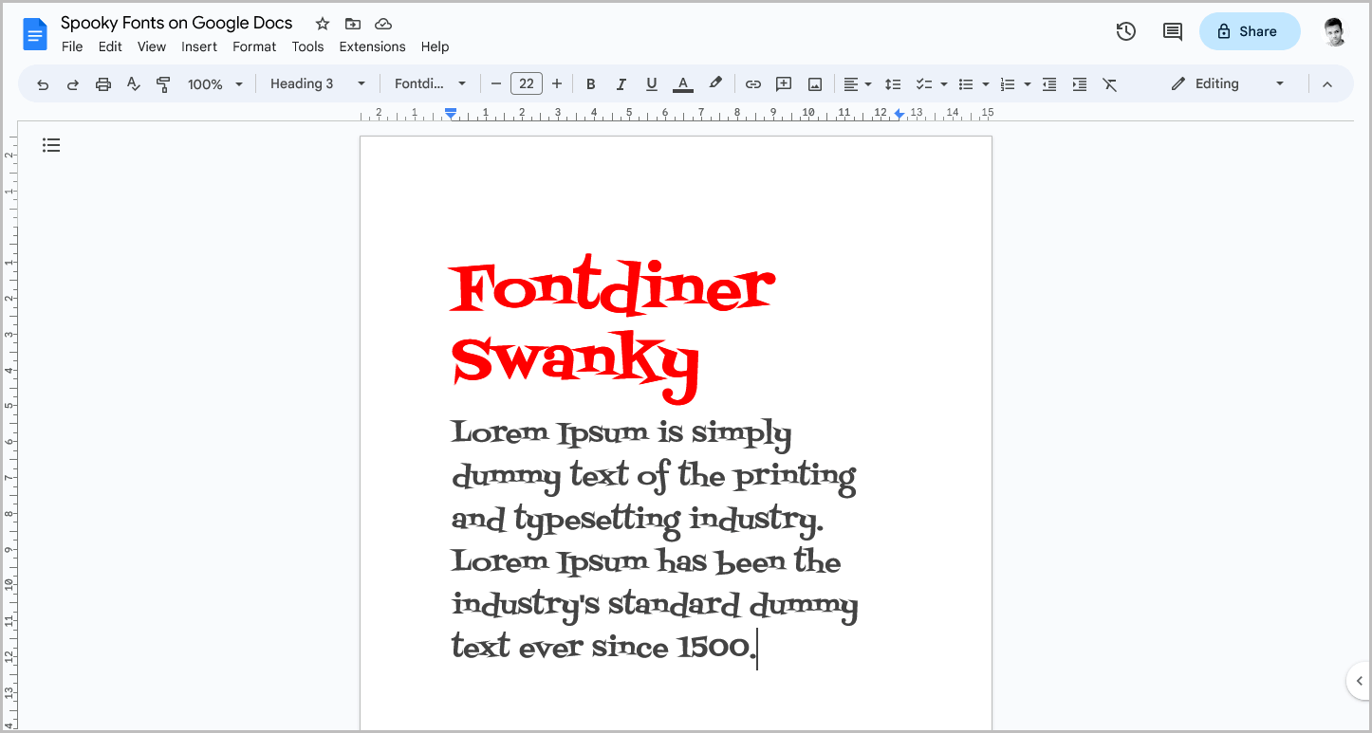This screenshot has height=733, width=1372.
Task: Clear formatting of selected text
Action: [1110, 83]
